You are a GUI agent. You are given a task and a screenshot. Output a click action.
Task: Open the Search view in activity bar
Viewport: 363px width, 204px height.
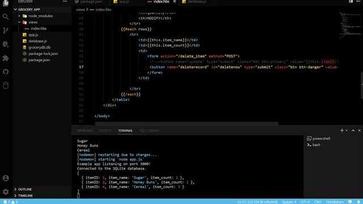pyautogui.click(x=6, y=16)
